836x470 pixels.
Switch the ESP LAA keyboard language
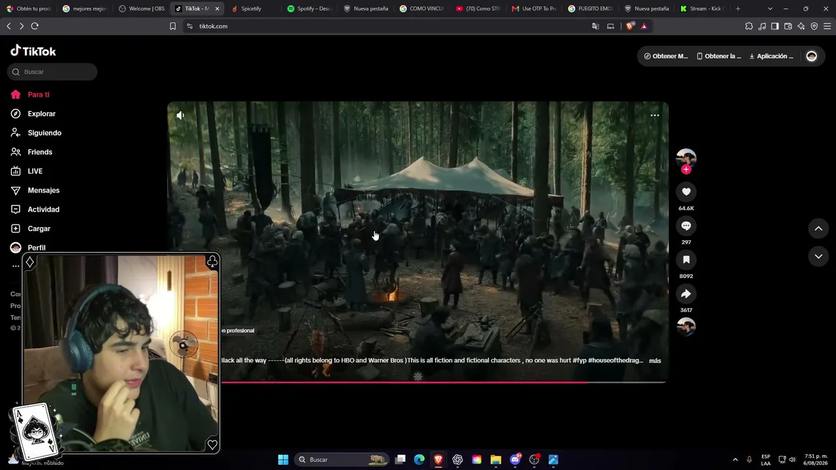(x=765, y=460)
